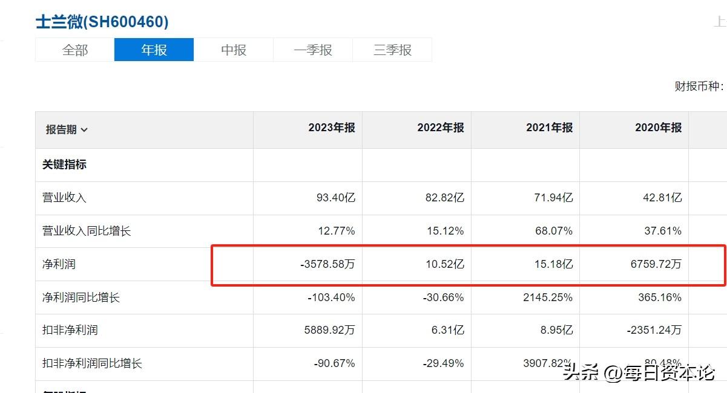Switch to the 三季报 third-quarter tab
Viewport: 727px width, 393px height.
click(392, 50)
